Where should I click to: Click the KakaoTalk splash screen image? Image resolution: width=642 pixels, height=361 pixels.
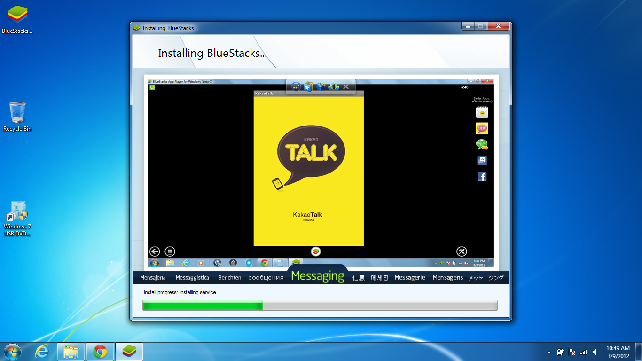pyautogui.click(x=309, y=171)
